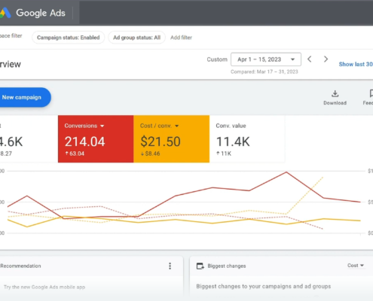Click the Custom date label
Viewport: 373px width, 301px height.
[x=217, y=59]
